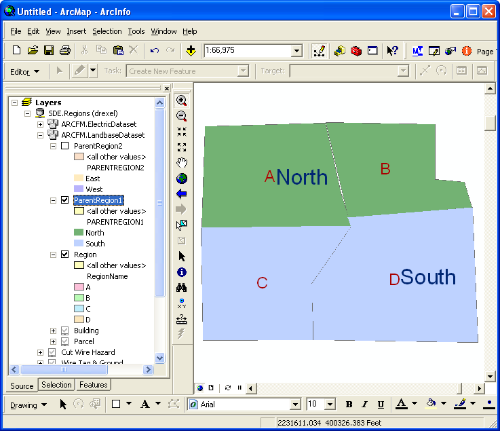This screenshot has height=431, width=500.
Task: Click the Full Extent globe icon
Action: 181,179
